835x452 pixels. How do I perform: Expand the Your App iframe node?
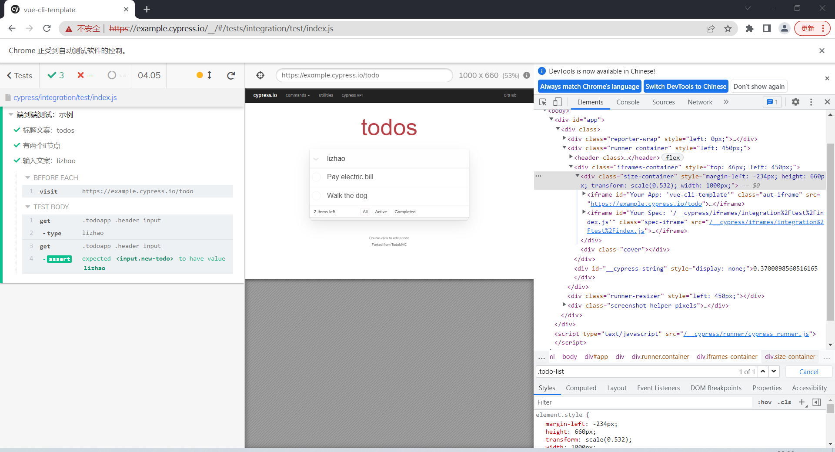584,194
